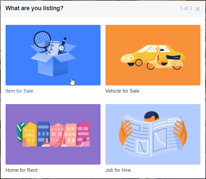The width and height of the screenshot is (206, 179).
Task: Select the open cardboard box illustration
Action: point(53,60)
